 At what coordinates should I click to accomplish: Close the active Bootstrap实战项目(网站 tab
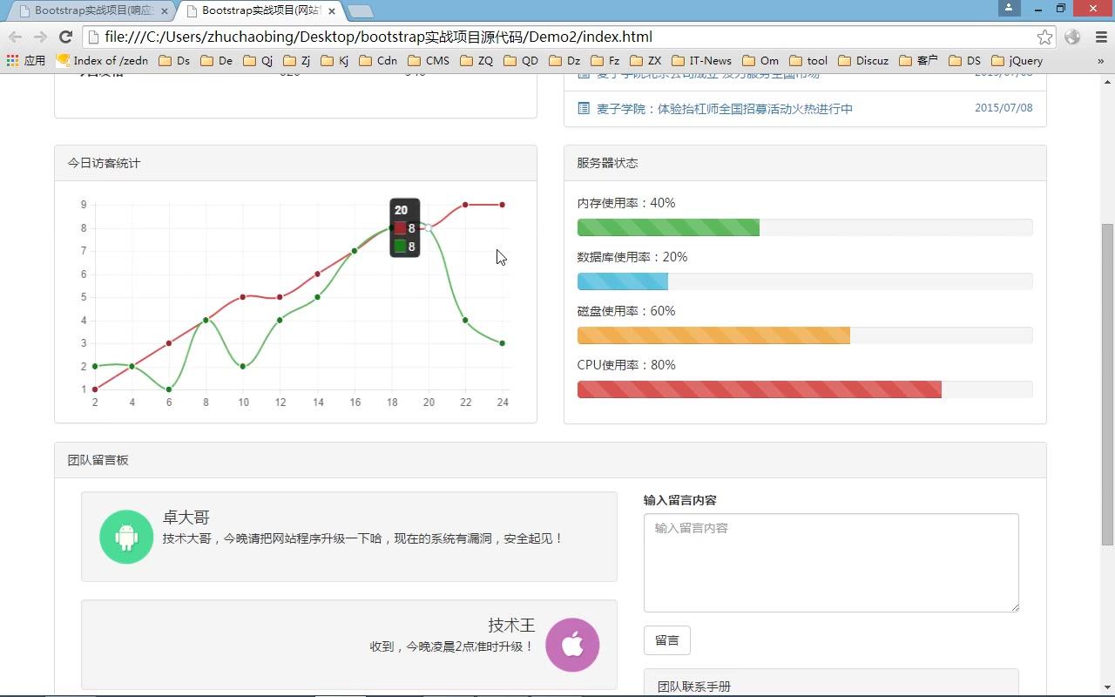tap(332, 11)
